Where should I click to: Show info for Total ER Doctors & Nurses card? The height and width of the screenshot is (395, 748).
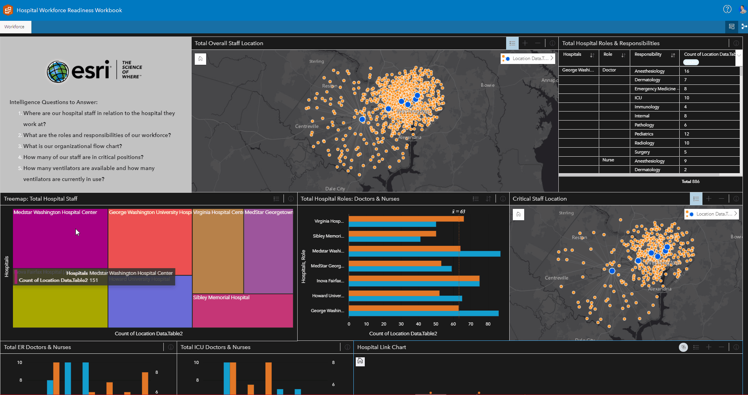coord(171,347)
